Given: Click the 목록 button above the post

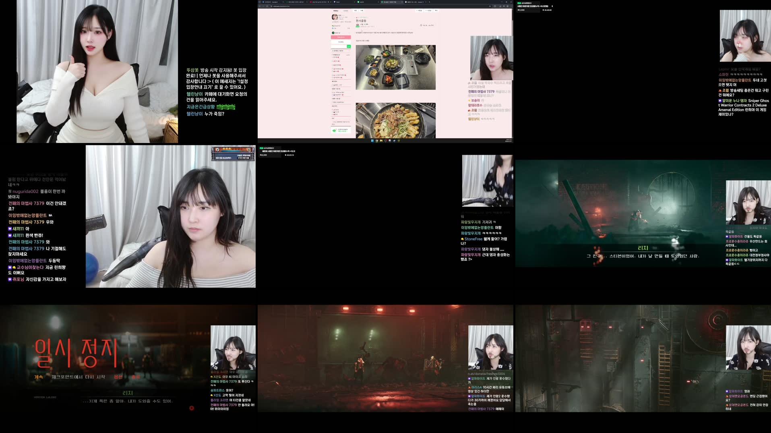Looking at the screenshot, I should point(436,10).
